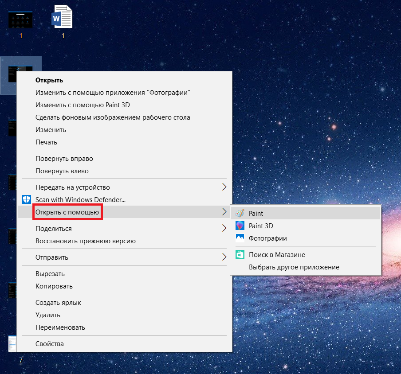The height and width of the screenshot is (374, 401).
Task: Open the file with Paint 3D from submenu
Action: tap(306, 226)
